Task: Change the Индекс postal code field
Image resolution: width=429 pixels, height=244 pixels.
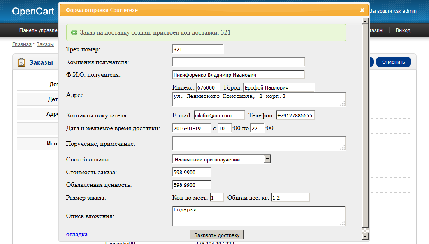Action: click(208, 87)
